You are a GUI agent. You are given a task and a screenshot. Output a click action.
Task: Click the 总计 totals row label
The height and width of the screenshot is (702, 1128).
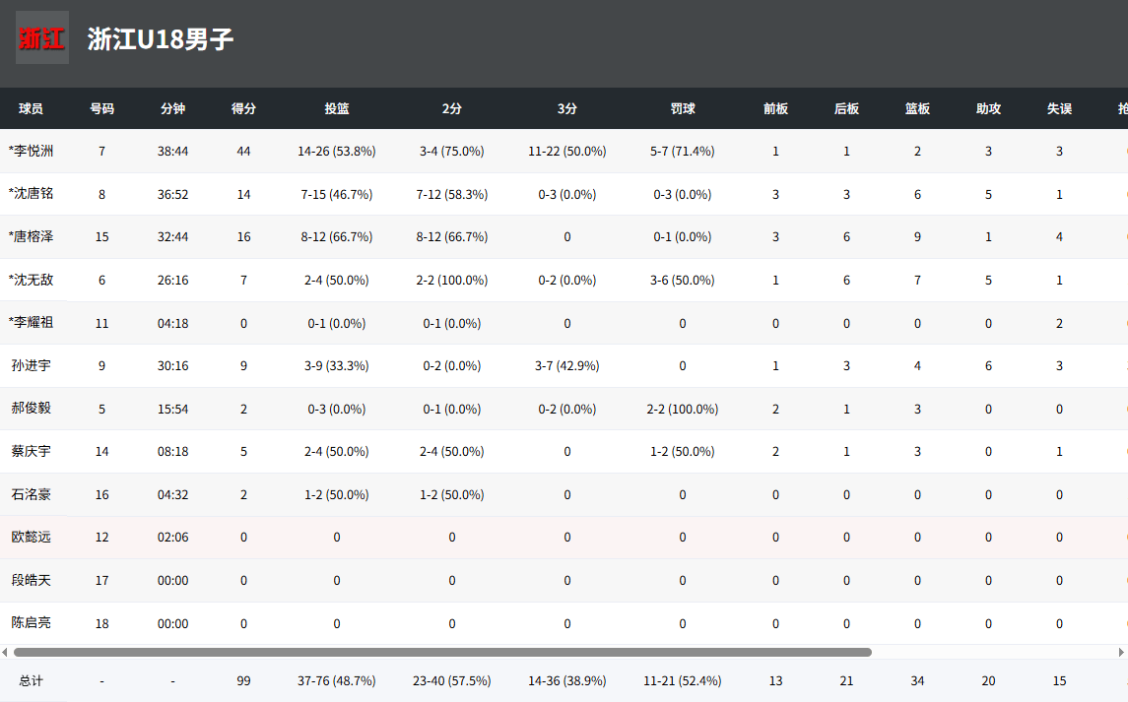[x=32, y=680]
